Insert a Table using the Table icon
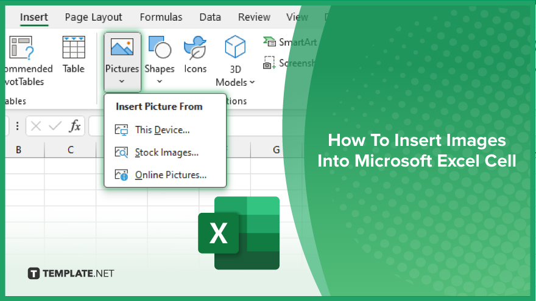 point(74,47)
